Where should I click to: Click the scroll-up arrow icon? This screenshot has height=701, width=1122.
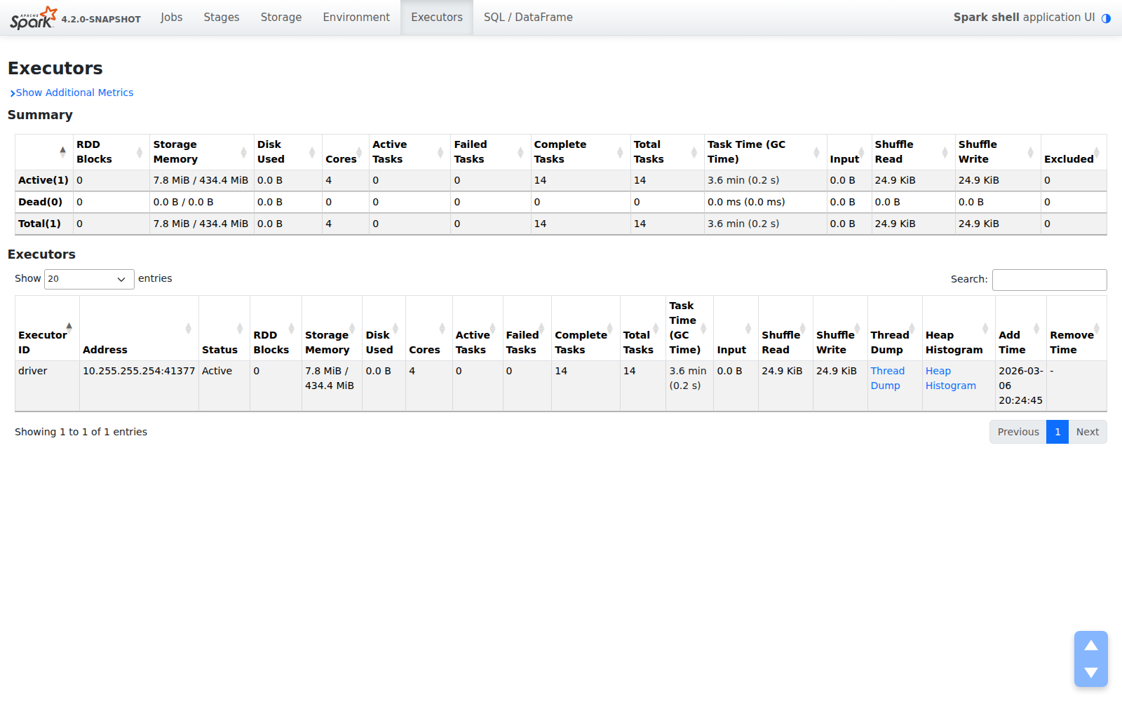tap(1090, 646)
